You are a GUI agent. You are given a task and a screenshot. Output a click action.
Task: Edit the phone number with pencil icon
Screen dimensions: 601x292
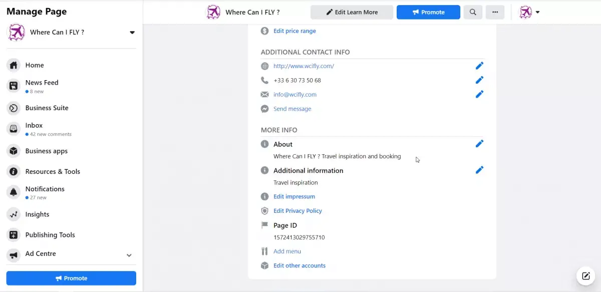coord(479,80)
